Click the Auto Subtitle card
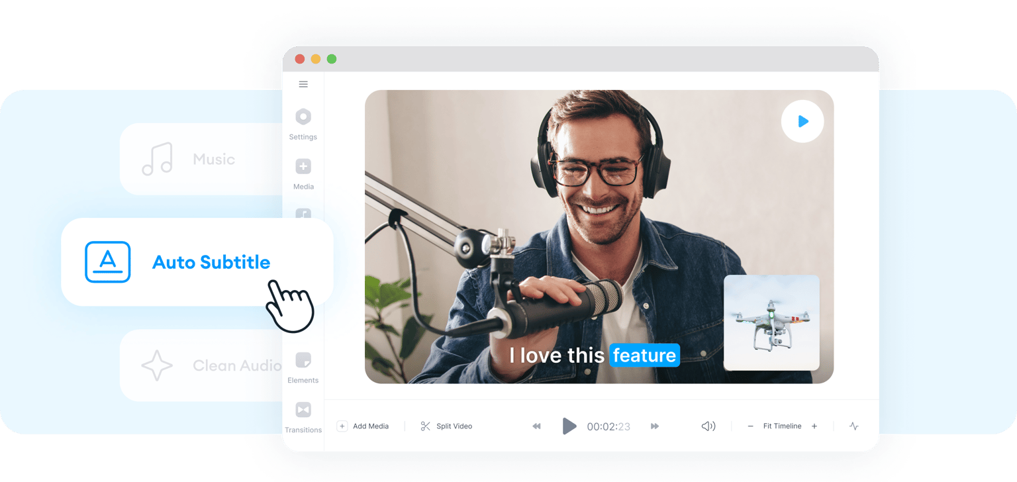1017x482 pixels. pyautogui.click(x=197, y=262)
